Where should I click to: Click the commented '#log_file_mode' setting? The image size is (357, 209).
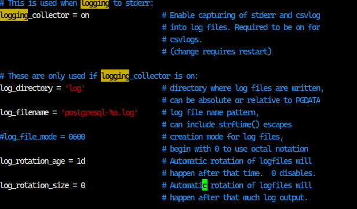pyautogui.click(x=28, y=137)
